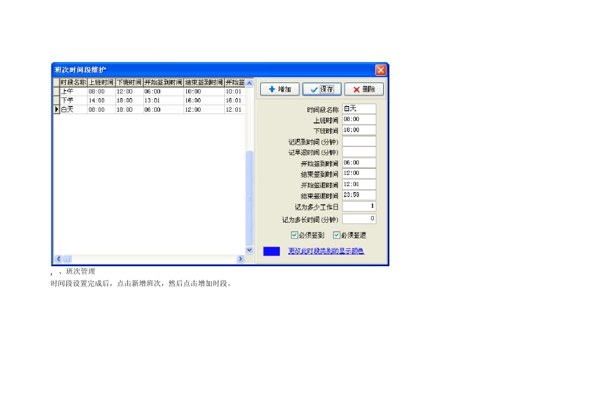
Task: Click the current-row arrow indicator beside 白天
Action: pyautogui.click(x=57, y=109)
